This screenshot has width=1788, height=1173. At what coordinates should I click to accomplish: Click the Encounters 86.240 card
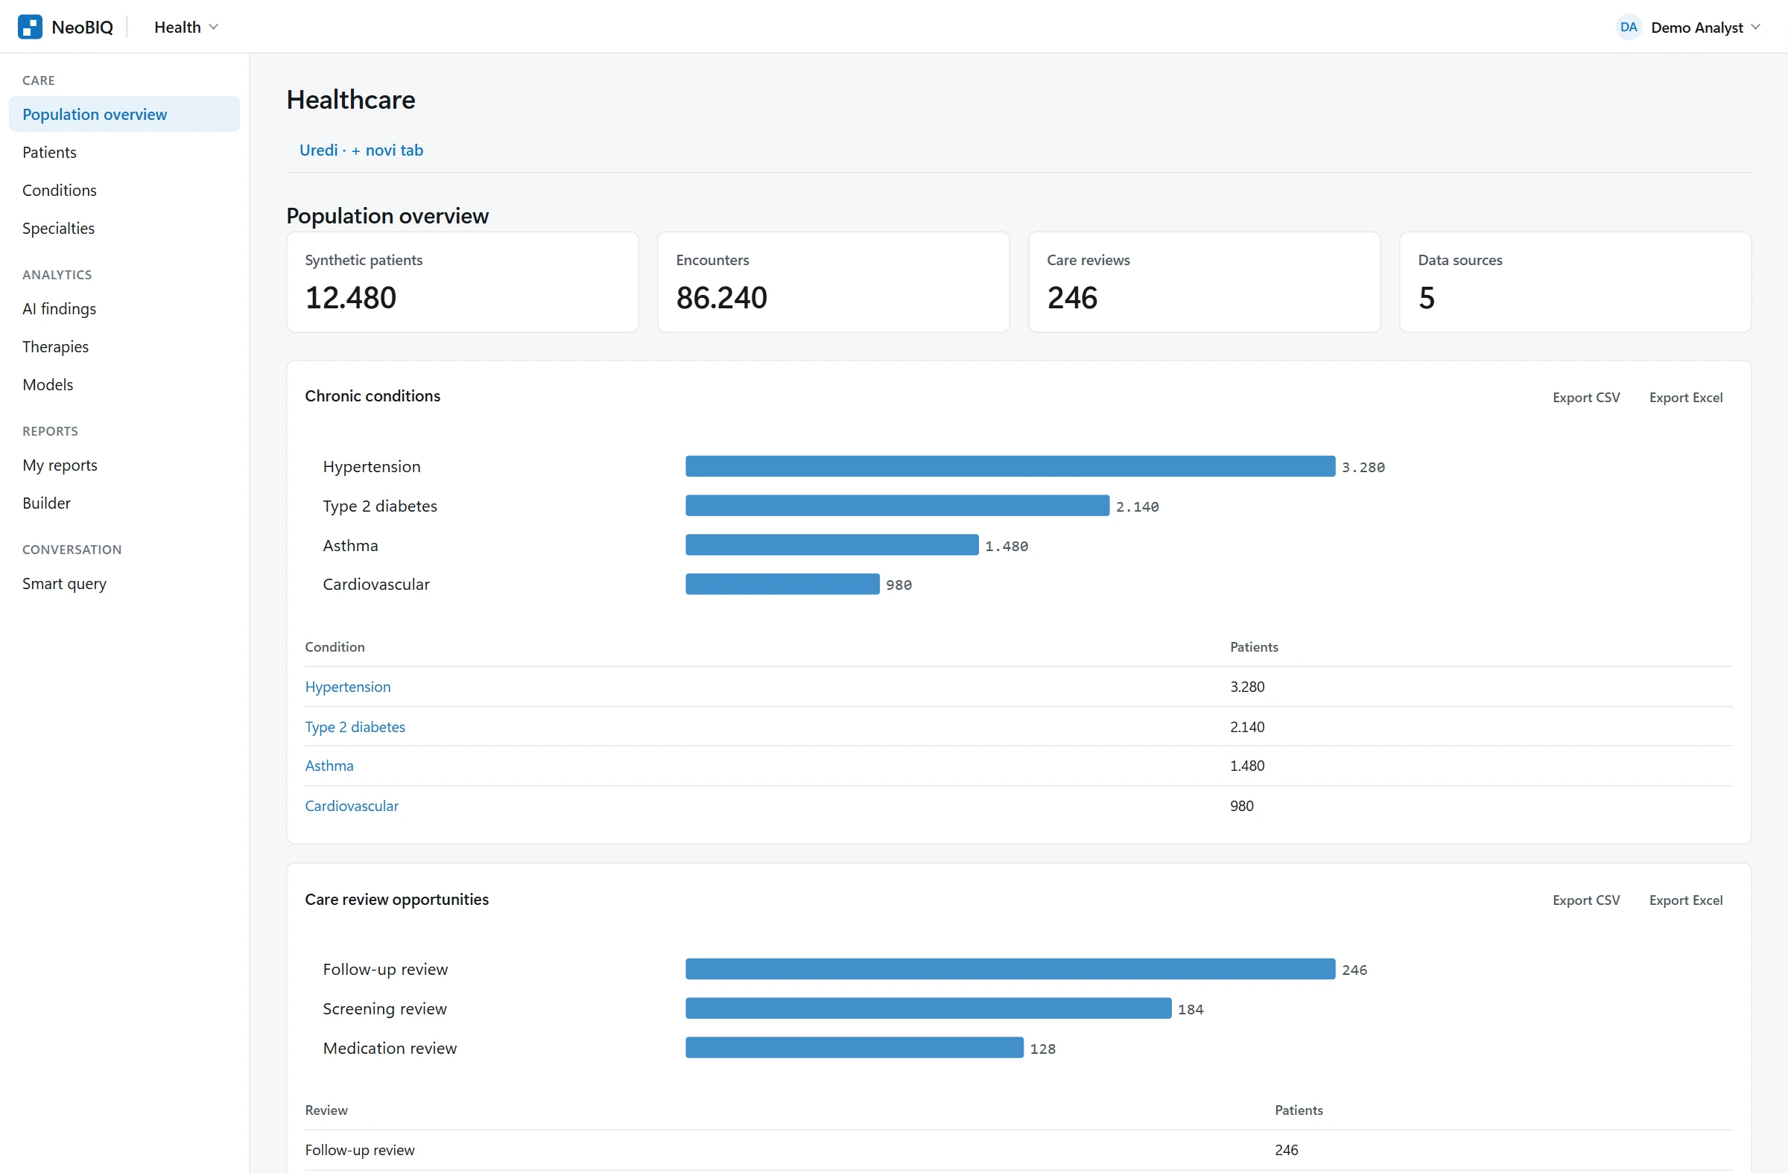click(x=833, y=282)
